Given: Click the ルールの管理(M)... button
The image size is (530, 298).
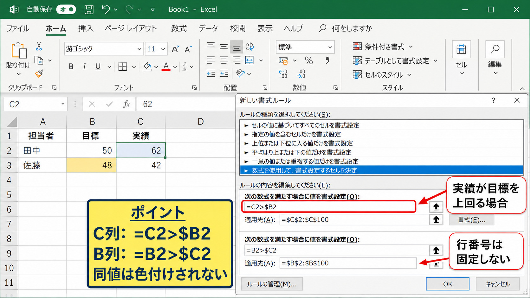Looking at the screenshot, I should click(272, 284).
